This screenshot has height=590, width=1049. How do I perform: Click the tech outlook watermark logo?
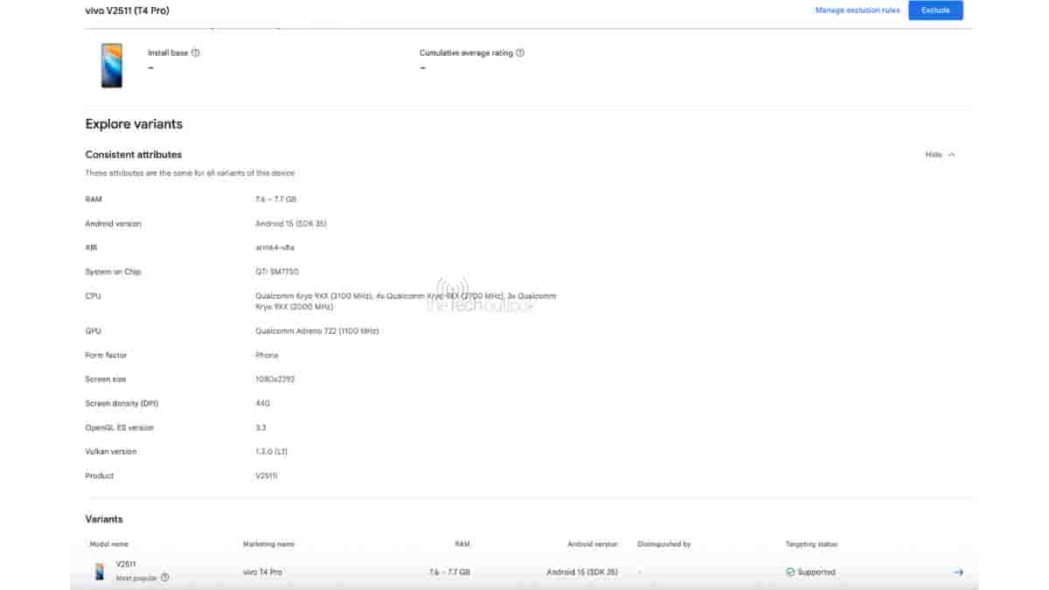453,295
